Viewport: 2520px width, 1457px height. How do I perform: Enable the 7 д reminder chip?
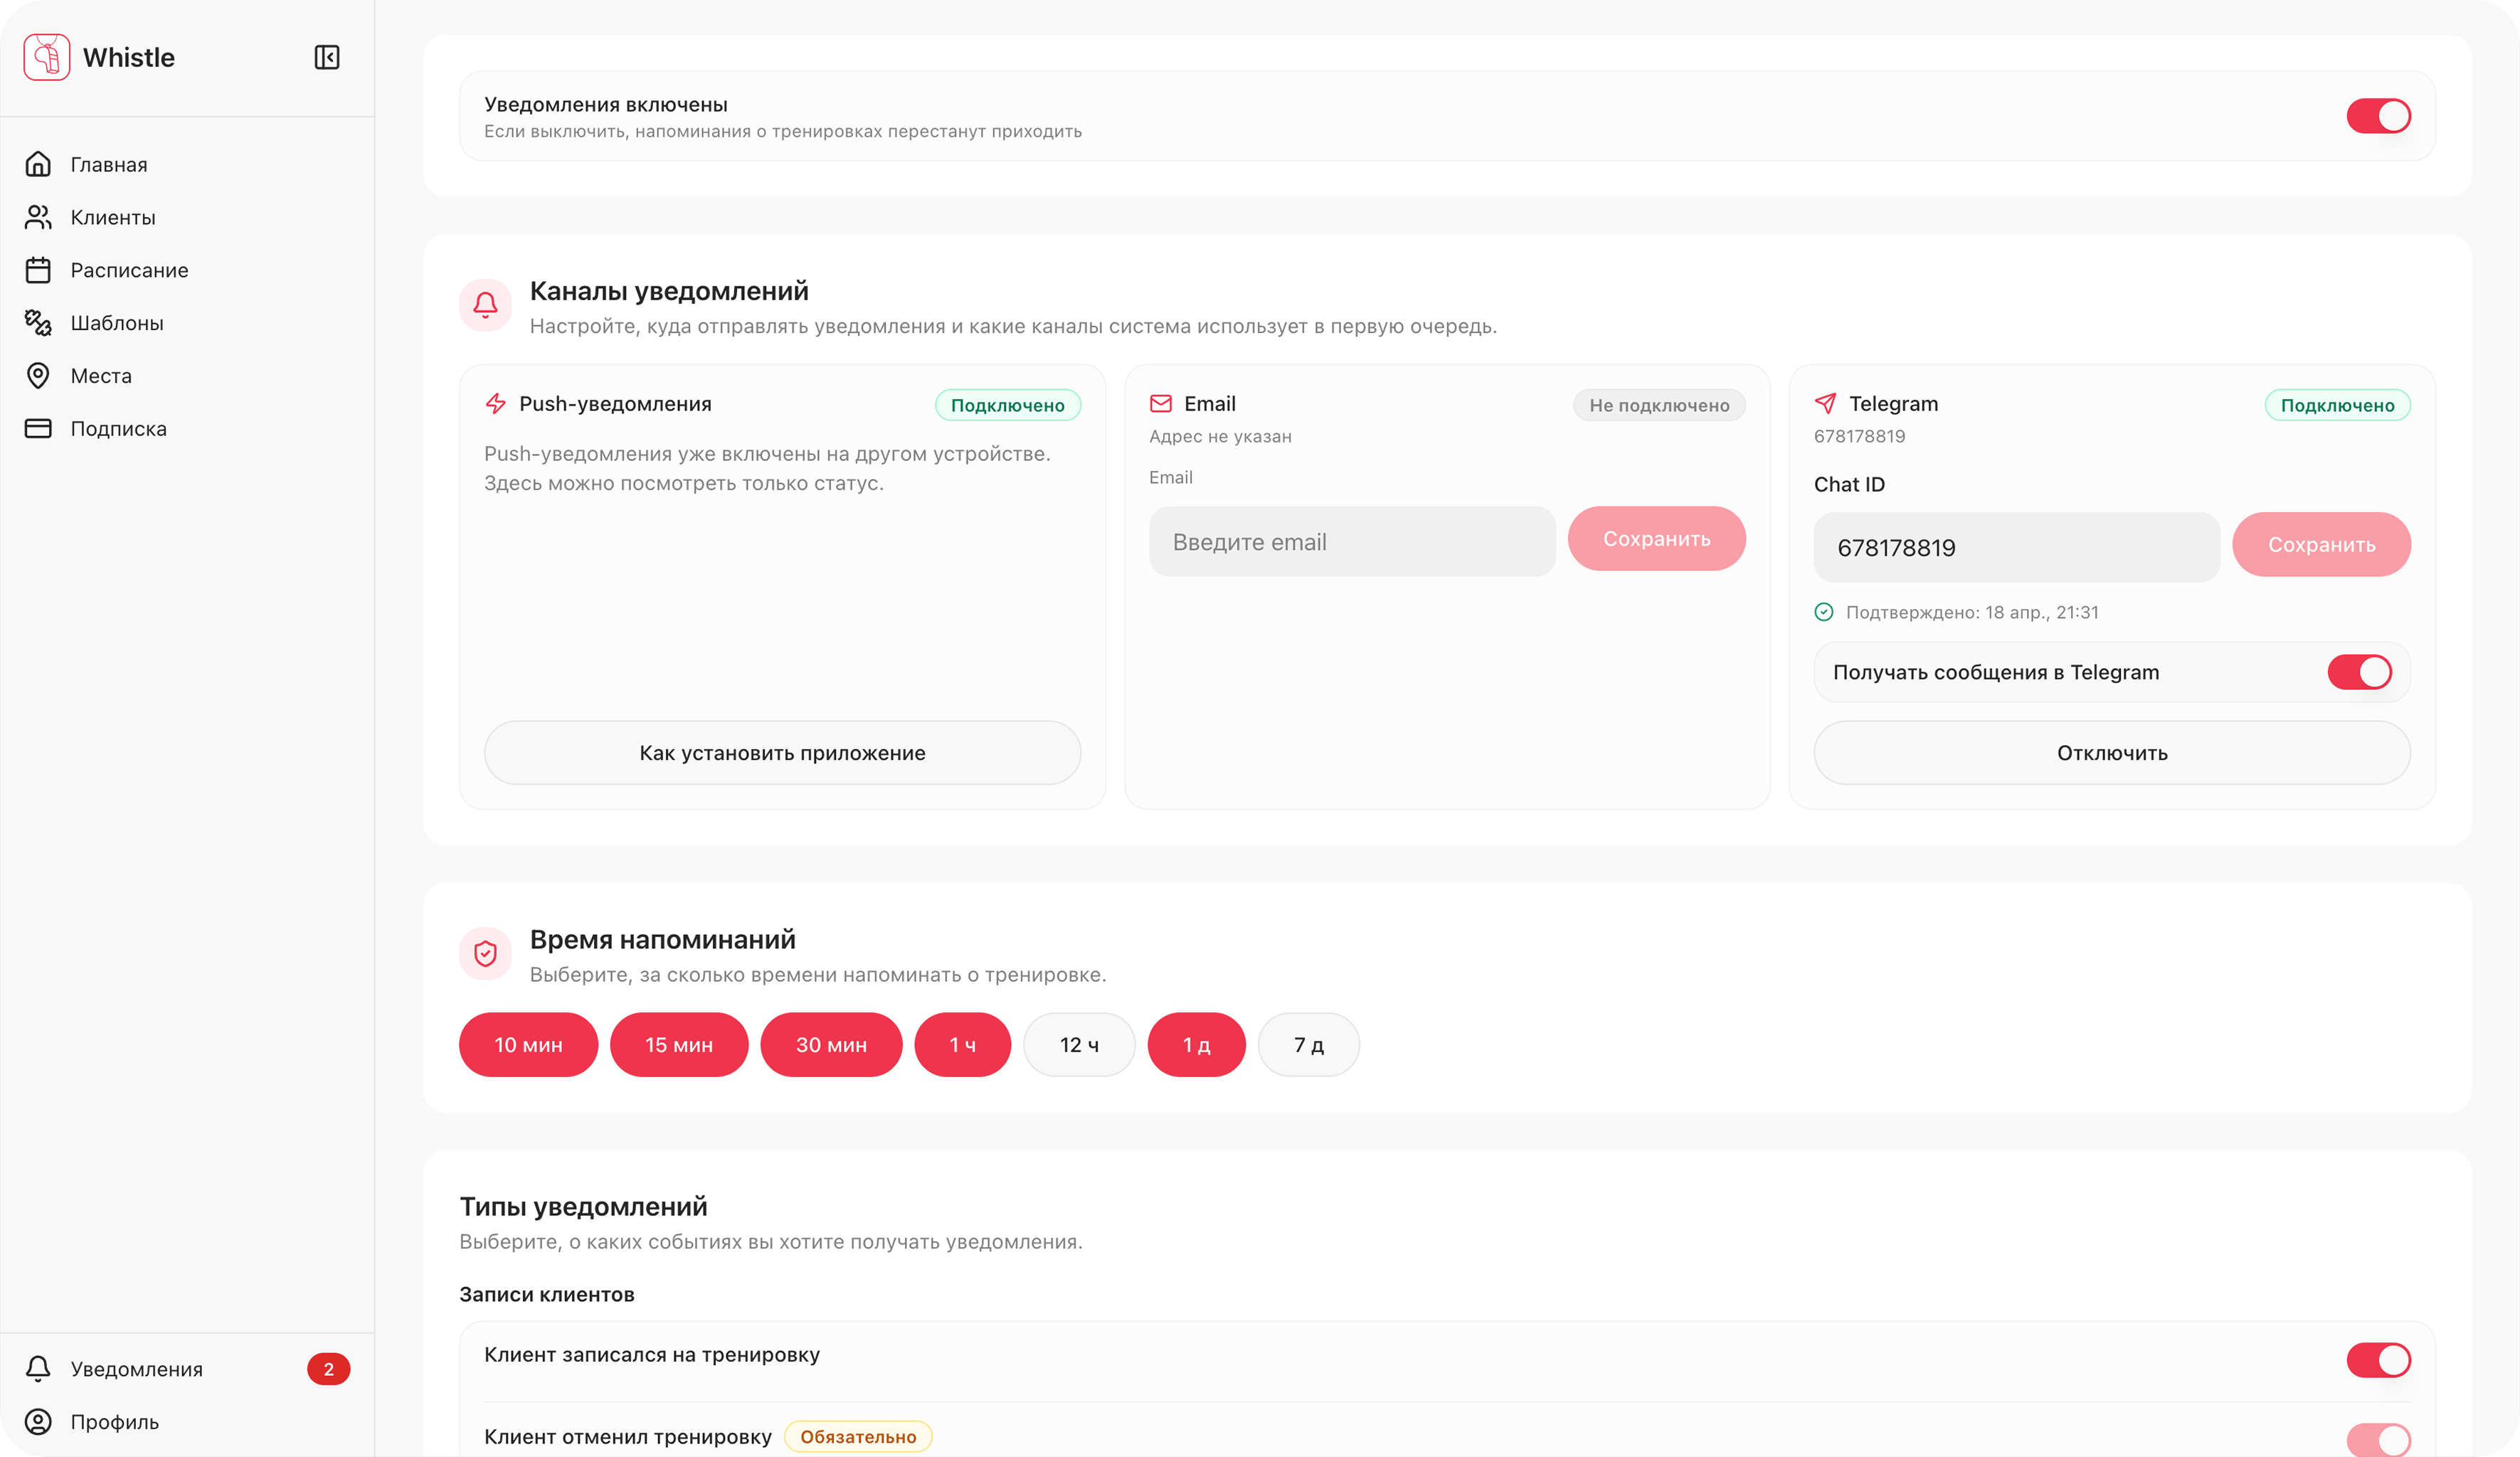point(1308,1044)
